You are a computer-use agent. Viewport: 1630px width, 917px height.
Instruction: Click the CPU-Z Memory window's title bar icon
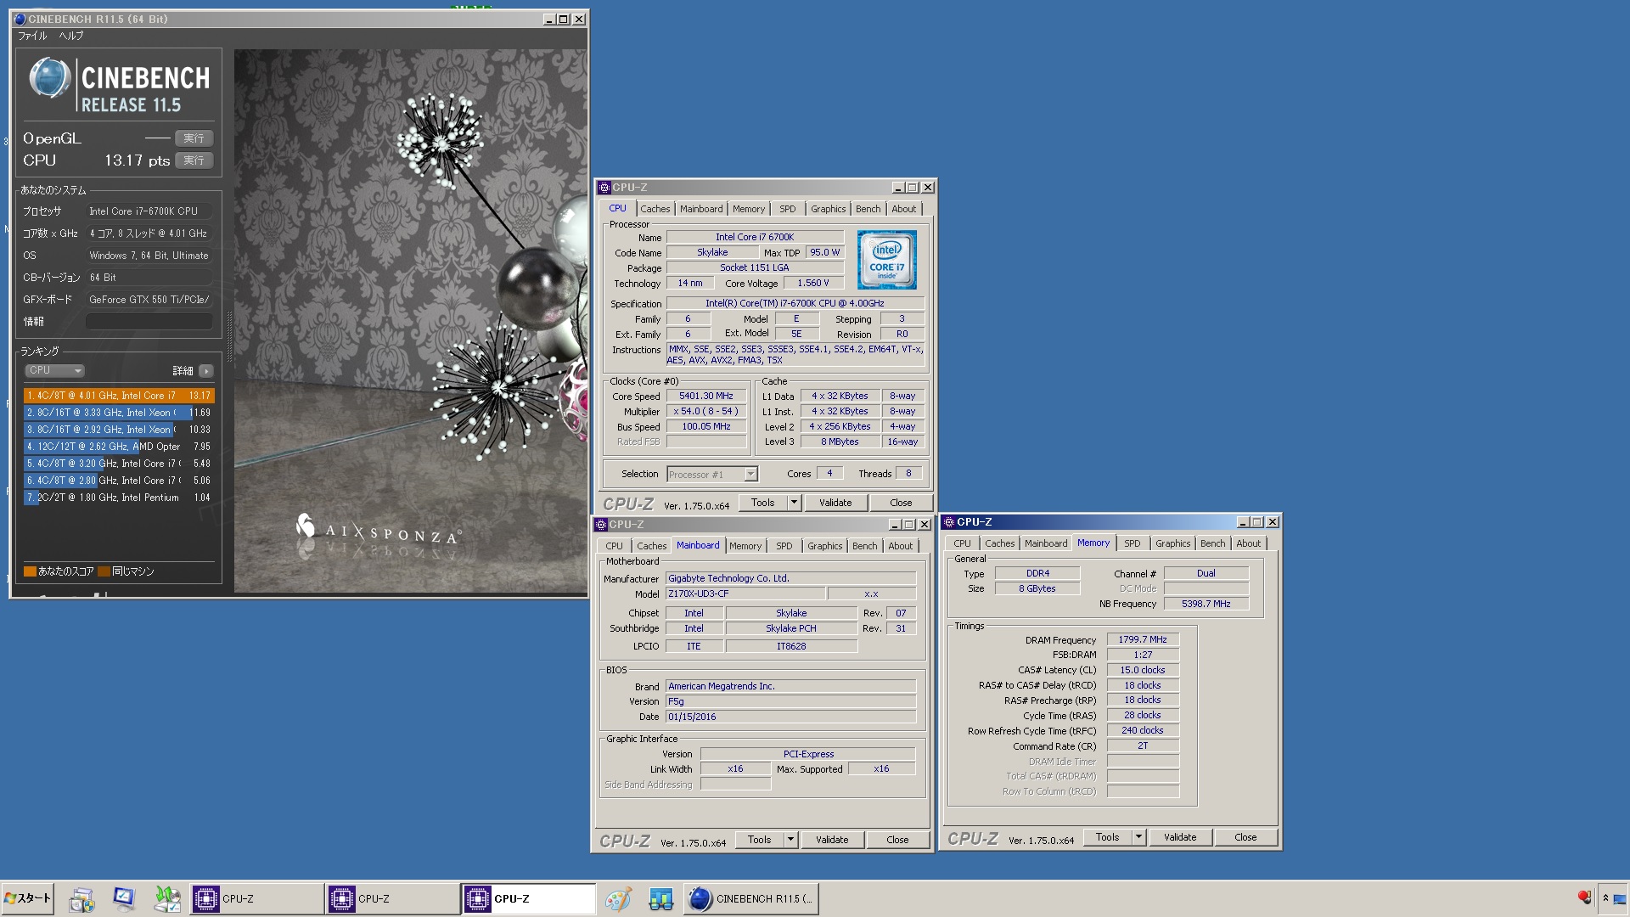[x=949, y=522]
